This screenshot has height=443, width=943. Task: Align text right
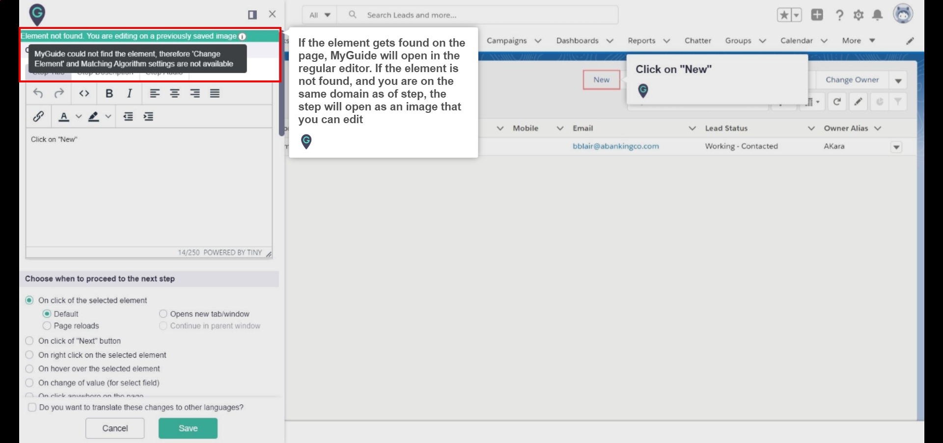pos(195,93)
